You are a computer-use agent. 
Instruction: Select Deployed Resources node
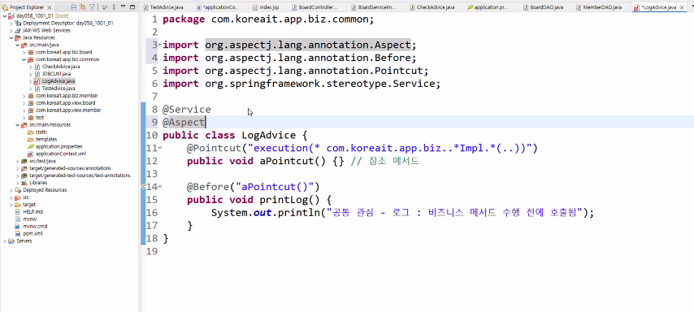coord(45,190)
